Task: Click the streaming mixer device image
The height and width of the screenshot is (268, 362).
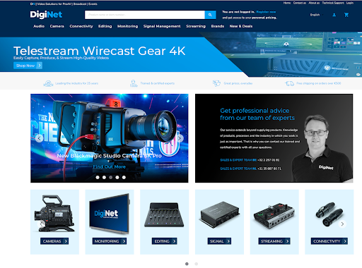Action: click(274, 216)
